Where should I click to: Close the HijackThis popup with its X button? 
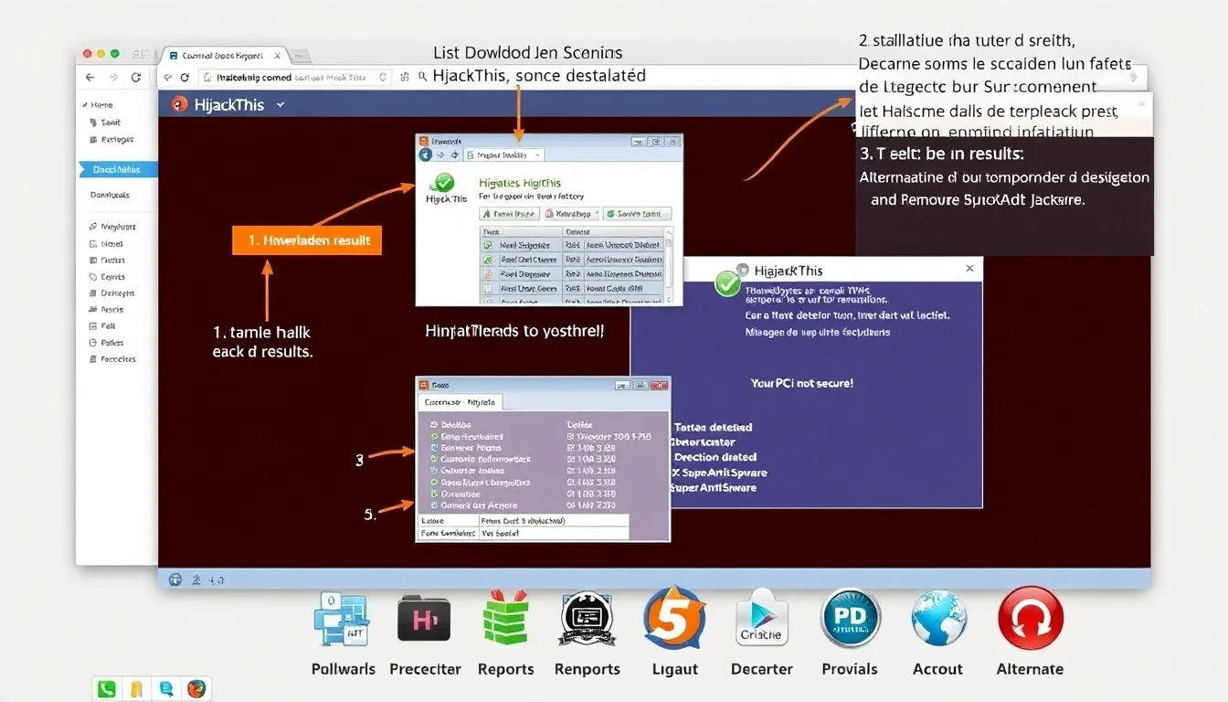coord(969,269)
